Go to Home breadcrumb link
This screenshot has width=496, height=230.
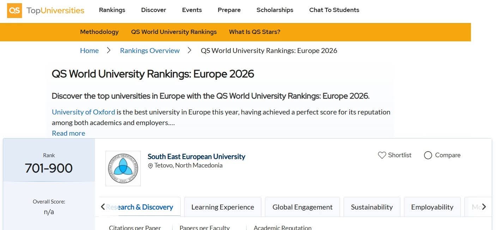(89, 51)
